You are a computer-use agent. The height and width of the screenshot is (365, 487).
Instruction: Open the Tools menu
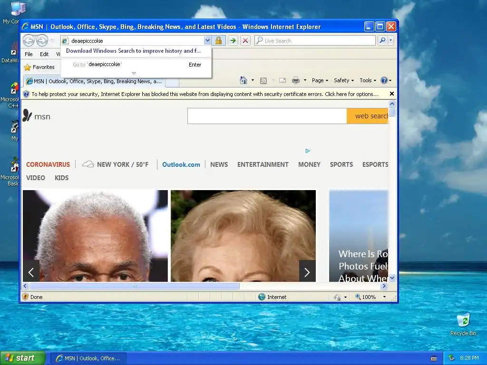(368, 80)
